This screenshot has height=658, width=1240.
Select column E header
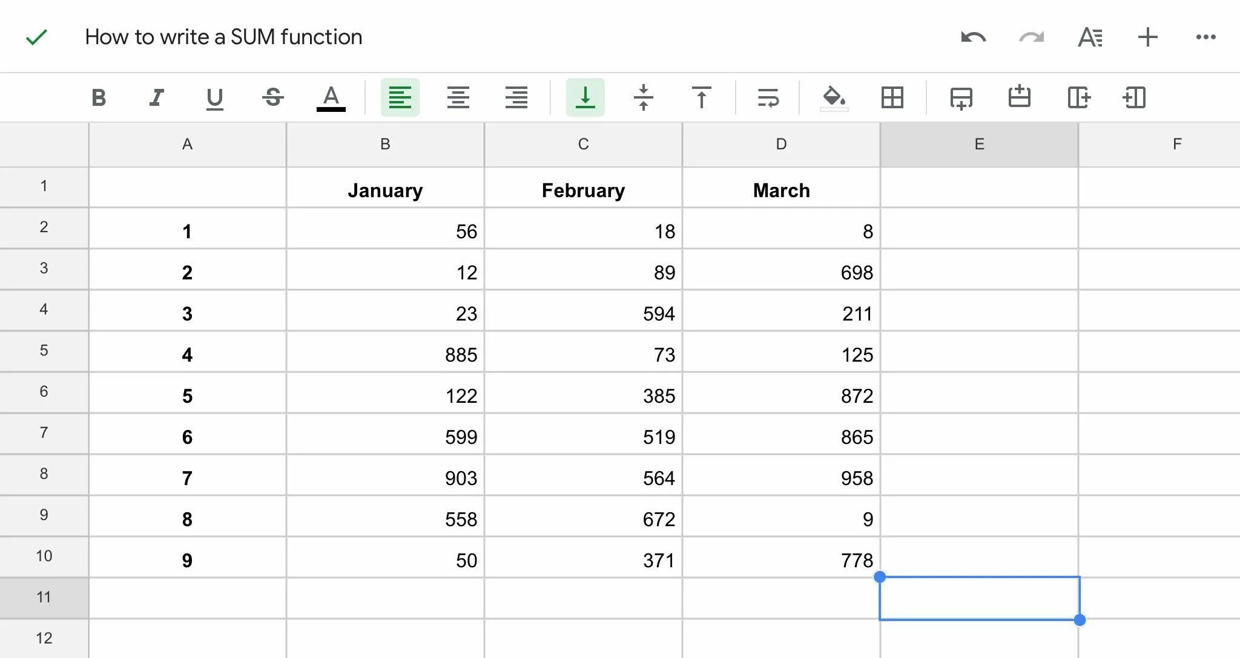979,144
